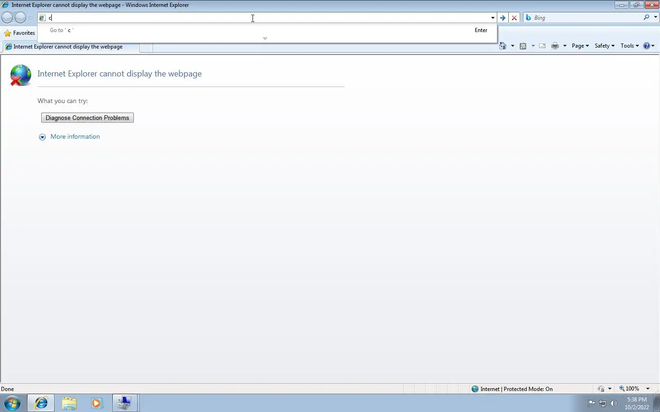This screenshot has width=660, height=412.
Task: Open Windows Explorer from taskbar
Action: click(69, 403)
